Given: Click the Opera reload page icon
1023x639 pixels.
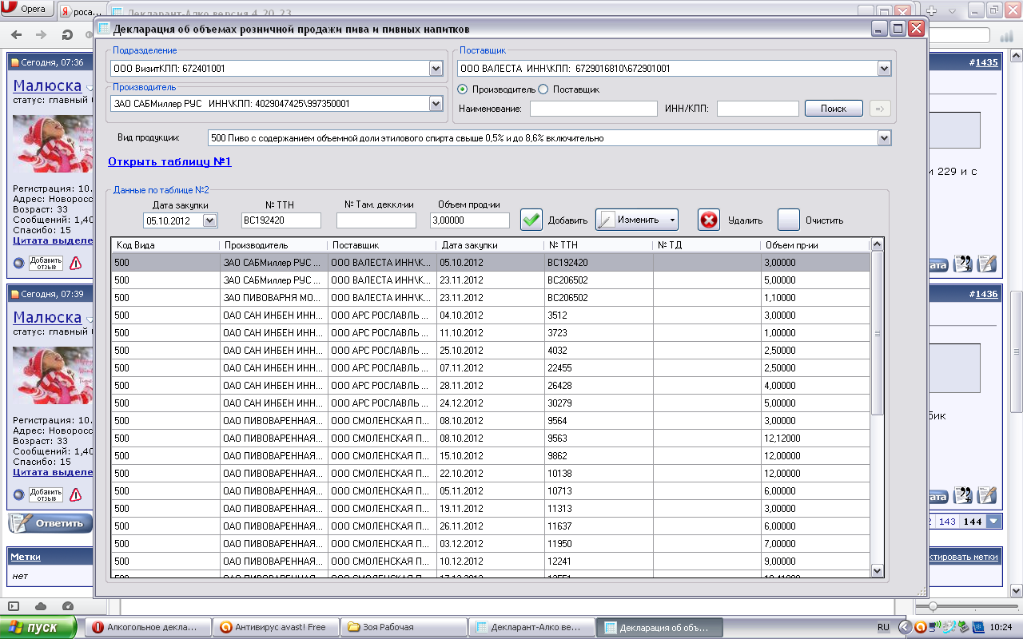Looking at the screenshot, I should coord(67,35).
